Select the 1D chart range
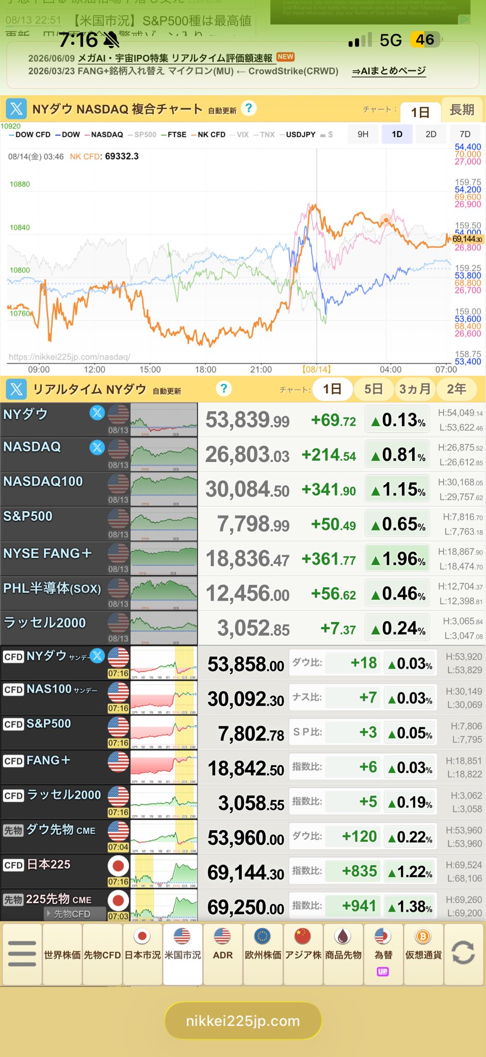Viewport: 486px width, 1057px height. pyautogui.click(x=397, y=134)
